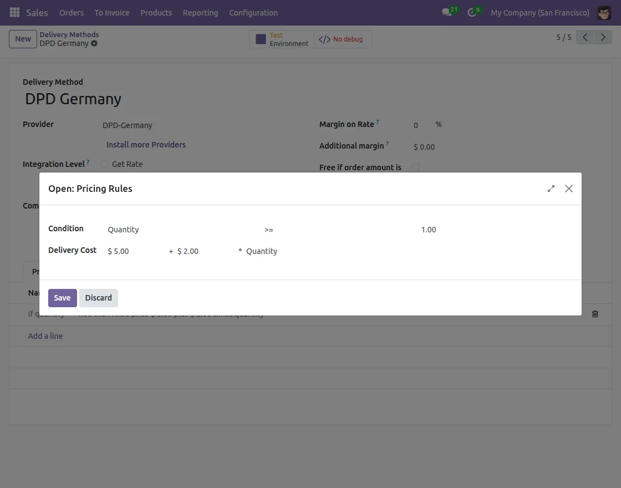The height and width of the screenshot is (488, 621).
Task: Open the messages icon with 21 badge
Action: 450,12
